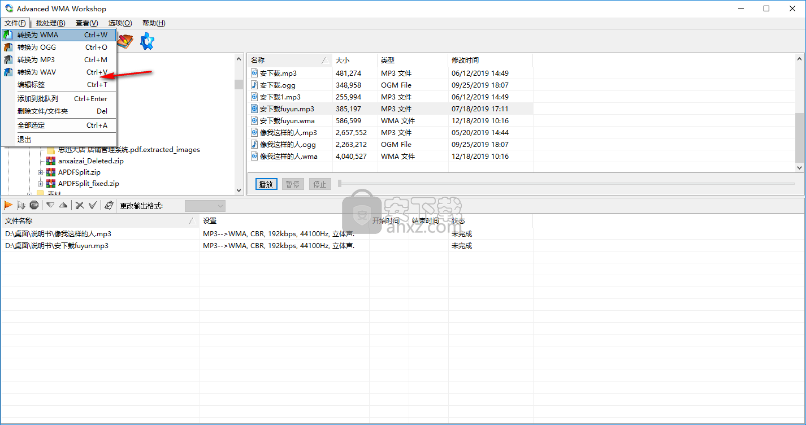Open the 选项(O) menu

[x=120, y=23]
